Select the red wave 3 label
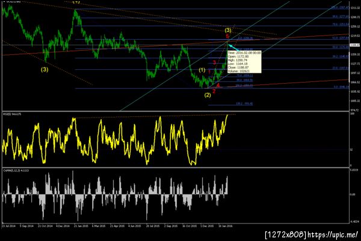Screen dimensions: 361x241 pos(214,62)
